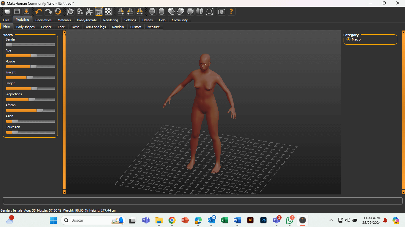Image resolution: width=405 pixels, height=227 pixels.
Task: Click the right panel scrollbar up arrow
Action: (404, 33)
